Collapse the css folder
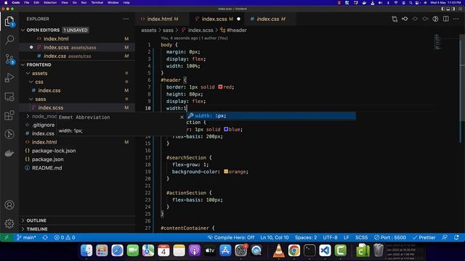Image resolution: width=465 pixels, height=261 pixels. click(31, 82)
